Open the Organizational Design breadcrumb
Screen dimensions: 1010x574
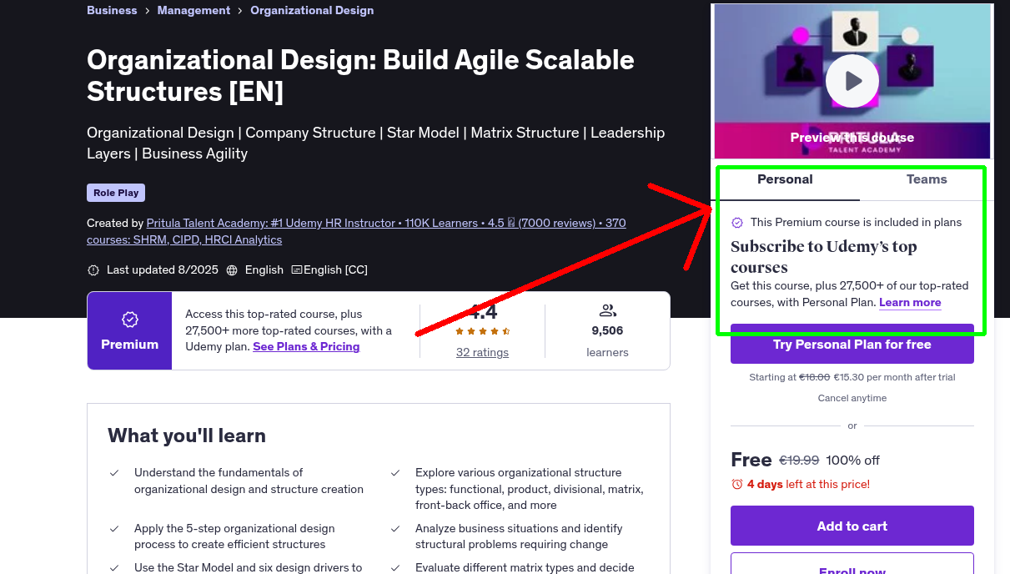point(312,10)
